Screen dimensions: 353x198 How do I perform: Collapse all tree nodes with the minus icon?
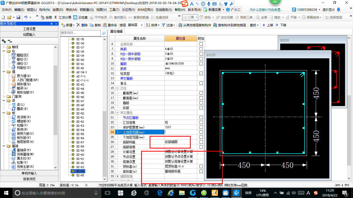coord(10,41)
